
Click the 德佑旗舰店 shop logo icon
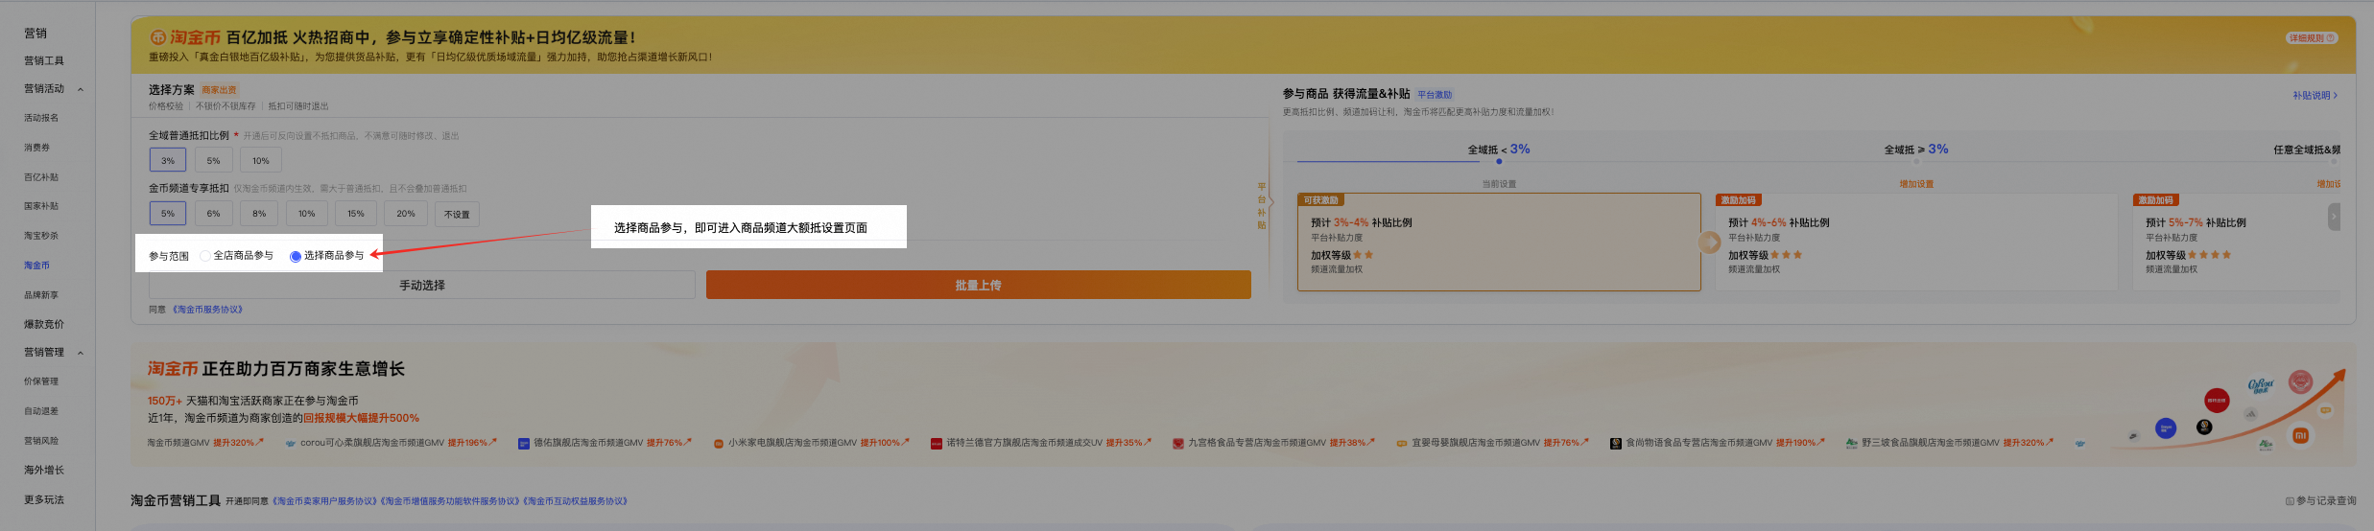coord(524,444)
